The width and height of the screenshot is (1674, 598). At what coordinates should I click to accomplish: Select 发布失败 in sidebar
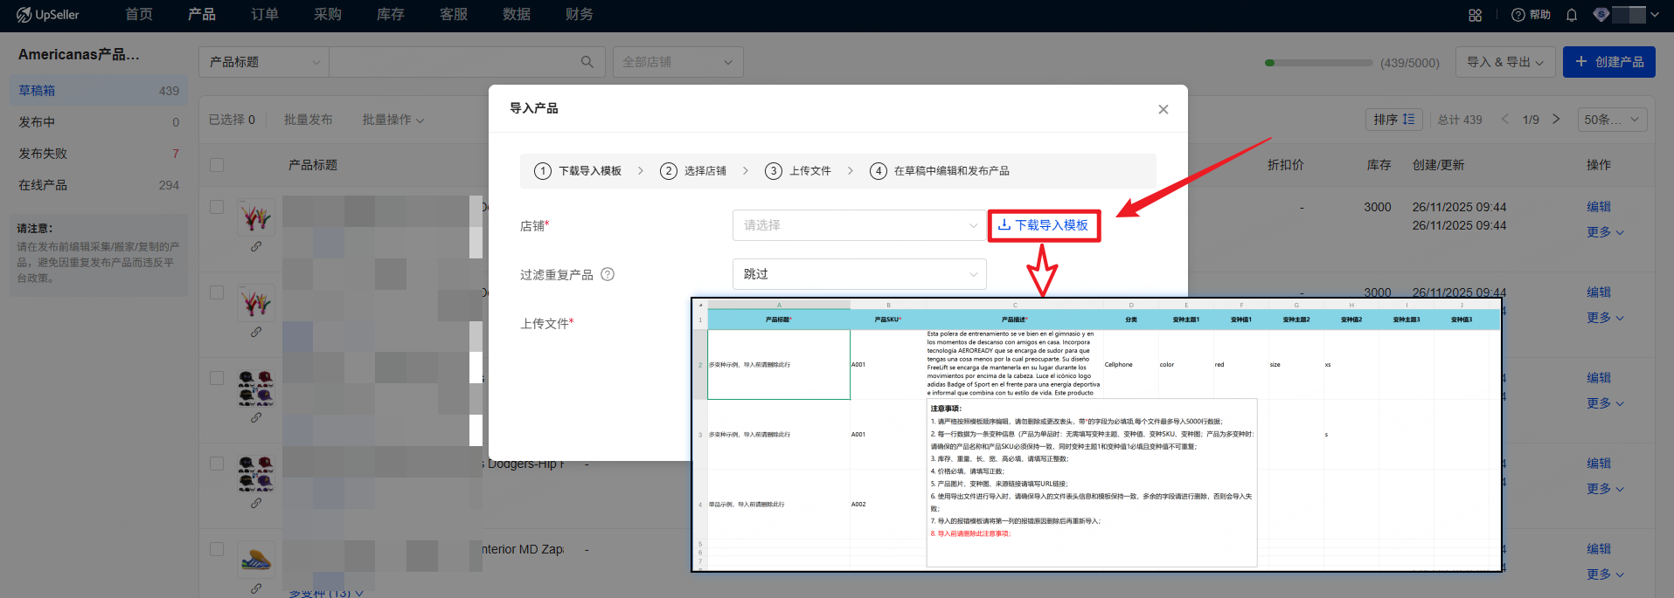pos(44,154)
